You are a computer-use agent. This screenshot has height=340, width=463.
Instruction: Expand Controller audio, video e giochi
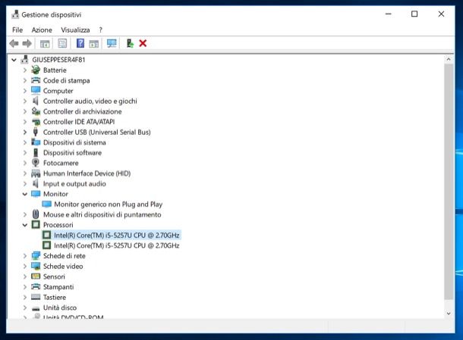25,101
